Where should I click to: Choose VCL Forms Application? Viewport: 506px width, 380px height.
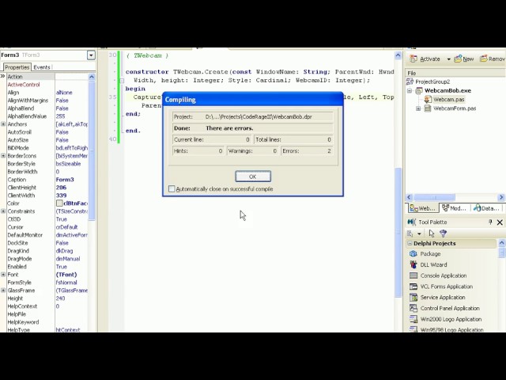(x=446, y=287)
